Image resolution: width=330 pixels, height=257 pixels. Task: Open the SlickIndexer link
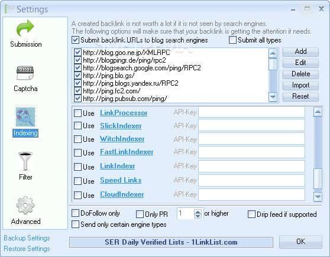(x=121, y=126)
